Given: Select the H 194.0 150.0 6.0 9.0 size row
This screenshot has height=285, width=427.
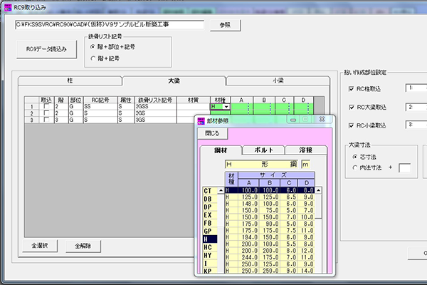Looking at the screenshot, I should [270, 237].
